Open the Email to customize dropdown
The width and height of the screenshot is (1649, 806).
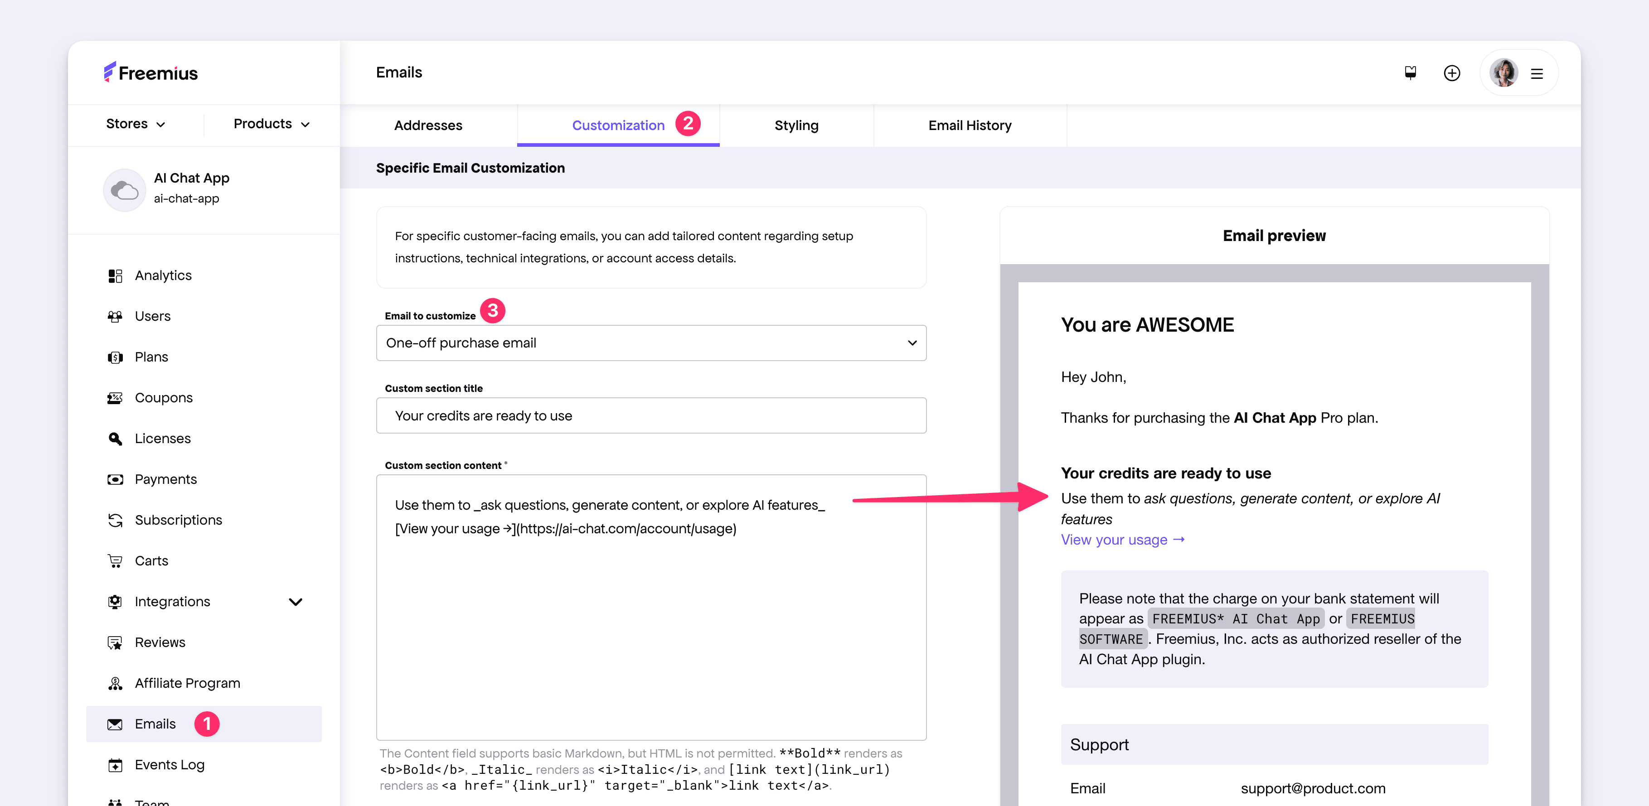tap(650, 343)
